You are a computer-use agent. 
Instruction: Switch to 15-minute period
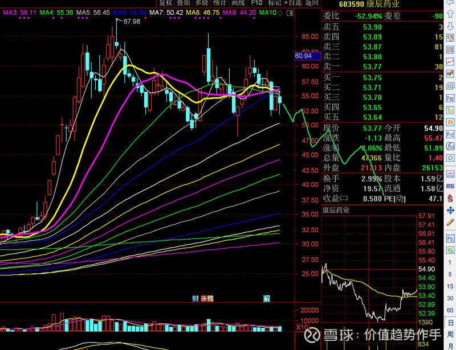tap(450, 286)
